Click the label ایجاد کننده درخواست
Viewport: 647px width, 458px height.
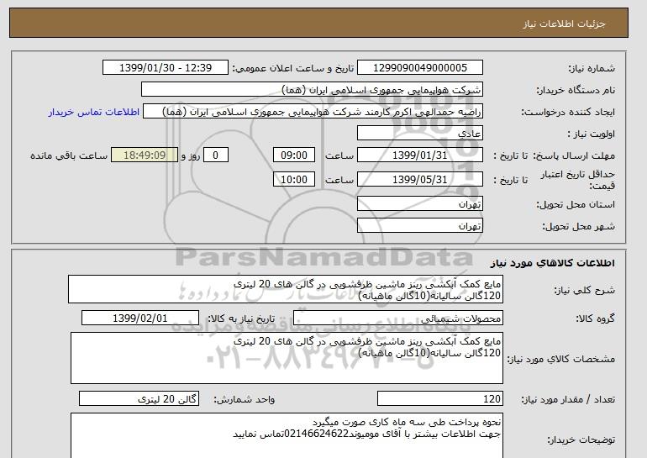568,113
